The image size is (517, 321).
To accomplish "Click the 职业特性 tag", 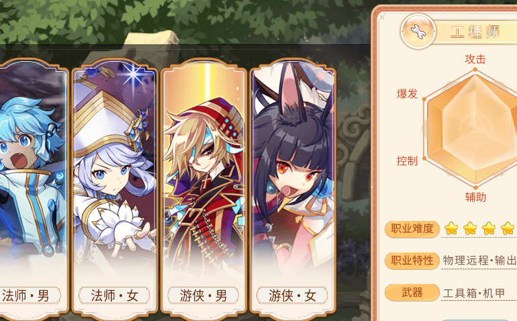I will [x=412, y=261].
